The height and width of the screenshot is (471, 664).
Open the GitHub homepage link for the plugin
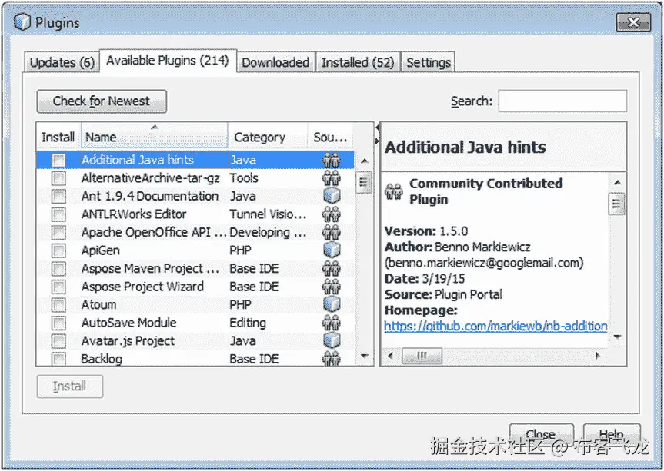(x=496, y=327)
